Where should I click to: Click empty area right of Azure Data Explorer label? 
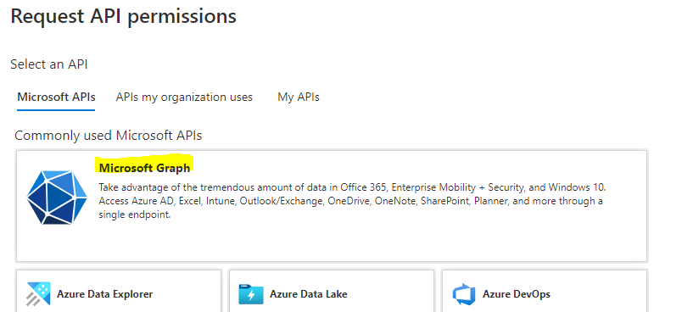click(187, 294)
